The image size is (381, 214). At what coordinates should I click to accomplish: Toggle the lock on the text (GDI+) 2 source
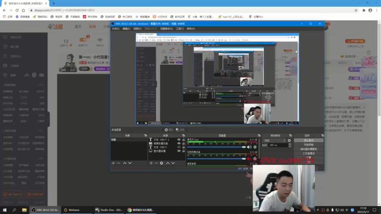pyautogui.click(x=183, y=140)
